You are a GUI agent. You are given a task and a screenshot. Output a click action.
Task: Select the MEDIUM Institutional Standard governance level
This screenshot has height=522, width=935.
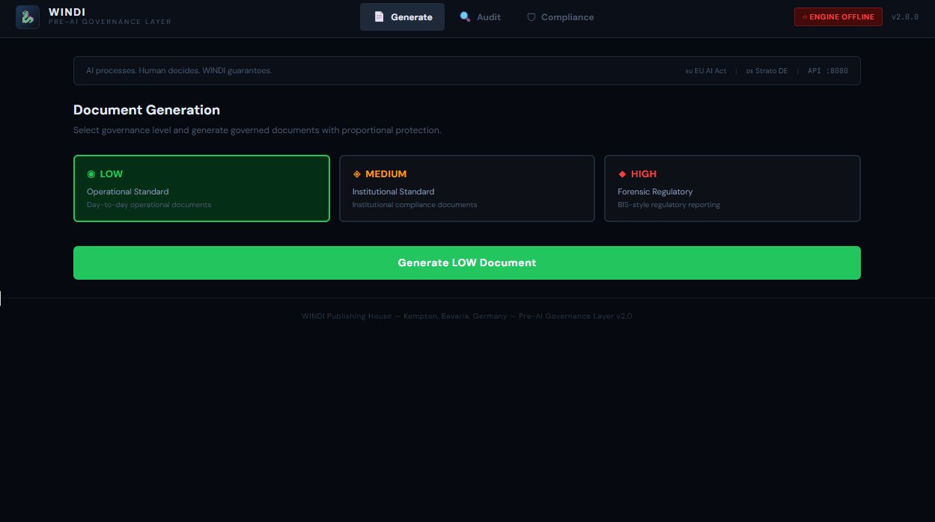[466, 188]
